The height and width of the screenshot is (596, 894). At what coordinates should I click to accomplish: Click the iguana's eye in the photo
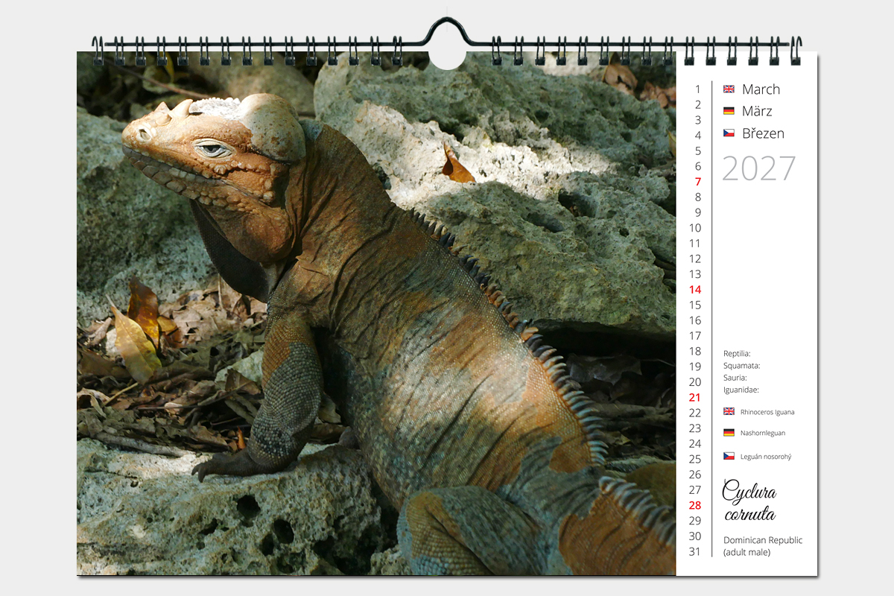212,149
